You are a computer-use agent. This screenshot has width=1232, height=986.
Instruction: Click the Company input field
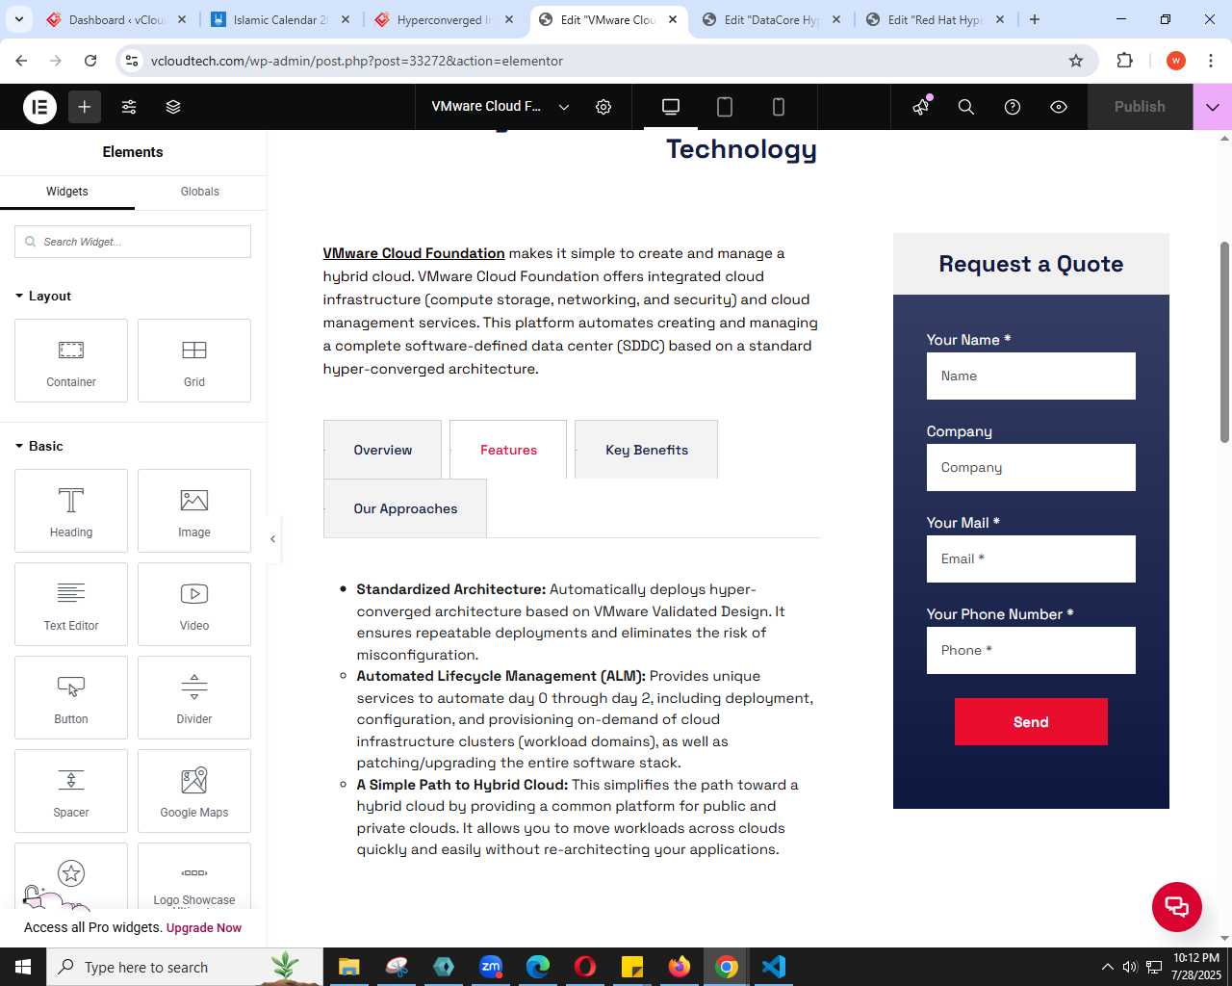point(1031,467)
